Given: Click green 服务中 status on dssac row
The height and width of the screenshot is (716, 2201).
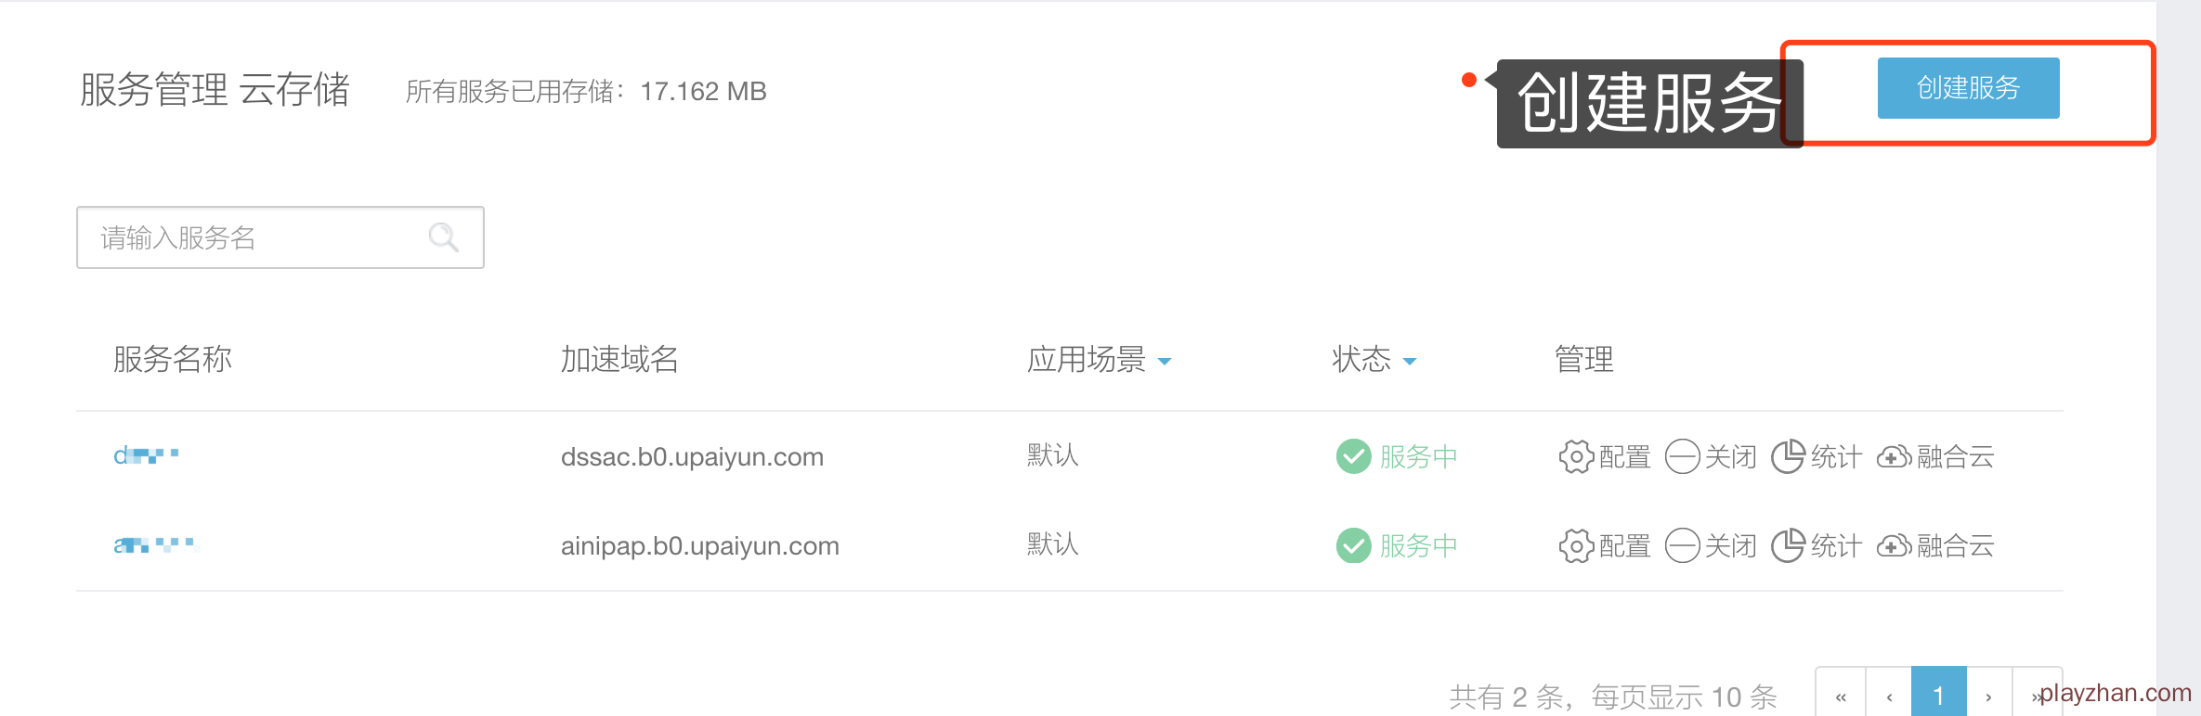Looking at the screenshot, I should click(1417, 456).
